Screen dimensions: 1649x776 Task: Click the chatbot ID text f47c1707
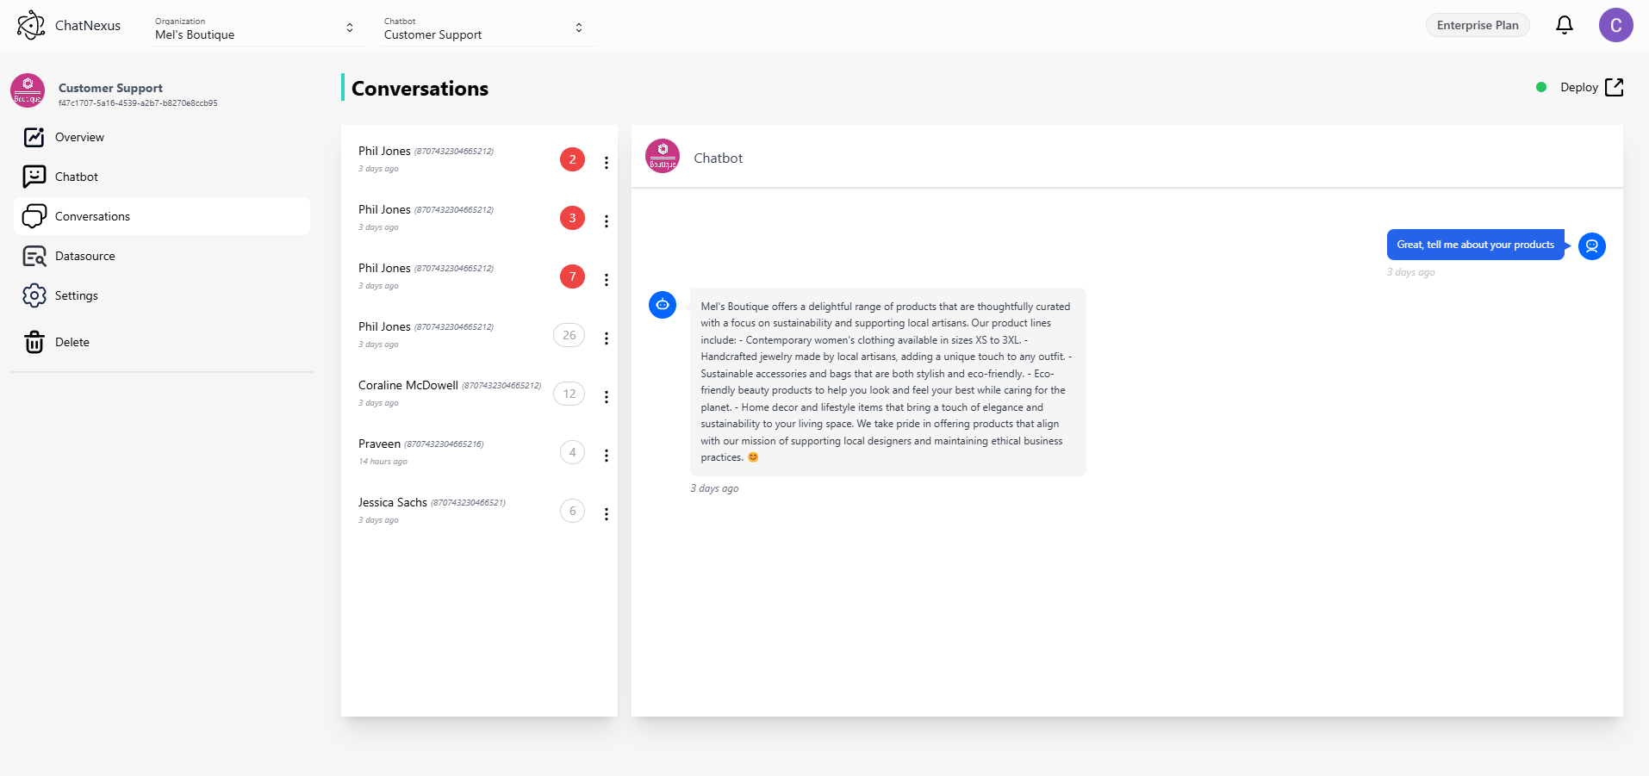pyautogui.click(x=138, y=103)
